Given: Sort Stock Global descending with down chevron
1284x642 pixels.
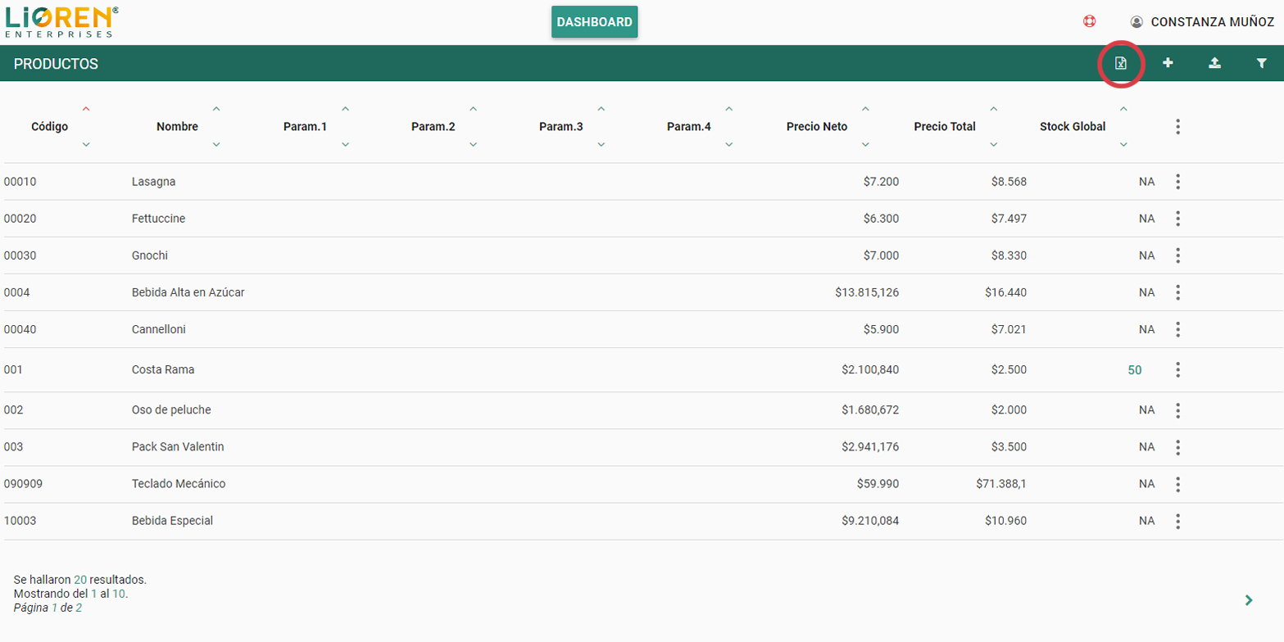Looking at the screenshot, I should point(1123,145).
